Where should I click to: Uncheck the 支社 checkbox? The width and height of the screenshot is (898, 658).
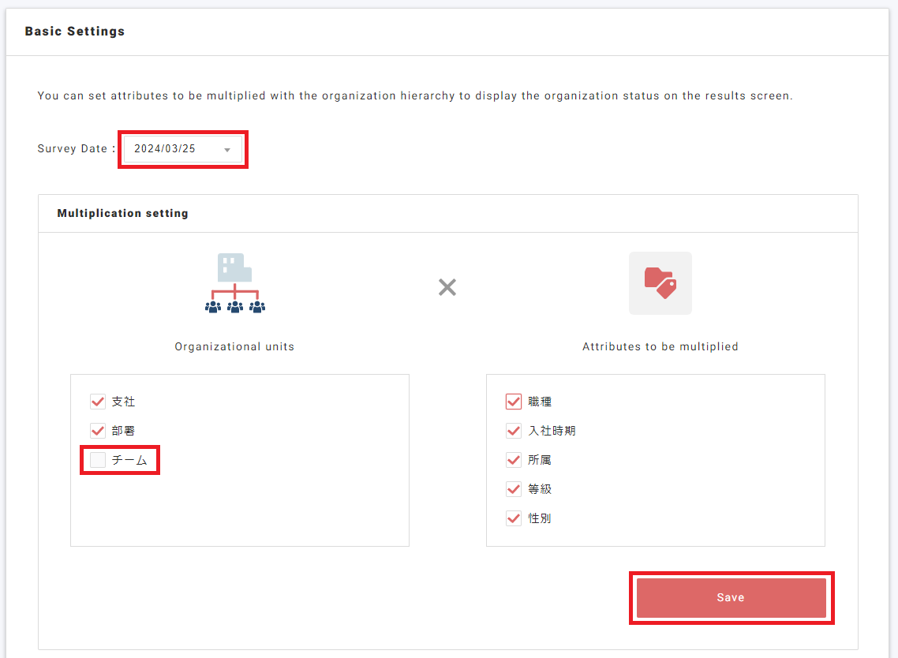(x=98, y=402)
